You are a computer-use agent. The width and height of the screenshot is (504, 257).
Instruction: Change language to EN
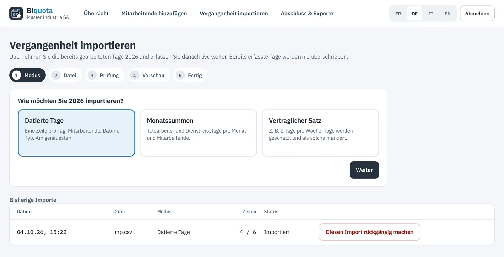(448, 14)
